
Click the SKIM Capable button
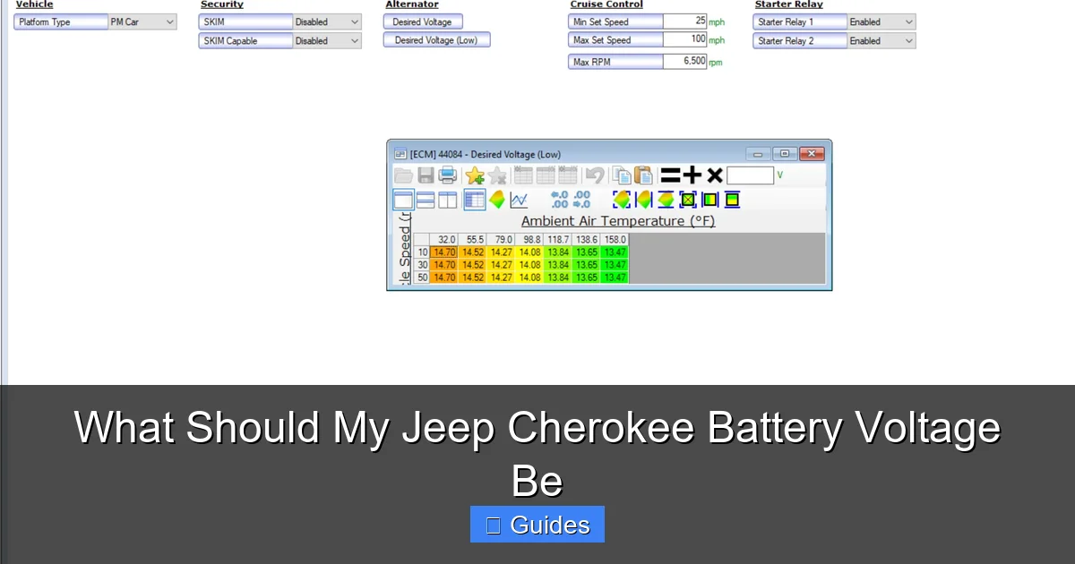(245, 40)
